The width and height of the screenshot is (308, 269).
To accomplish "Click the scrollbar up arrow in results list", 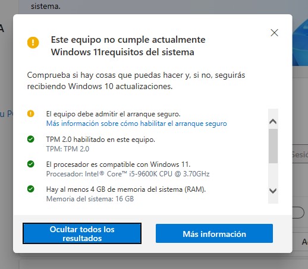I will pos(273,121).
